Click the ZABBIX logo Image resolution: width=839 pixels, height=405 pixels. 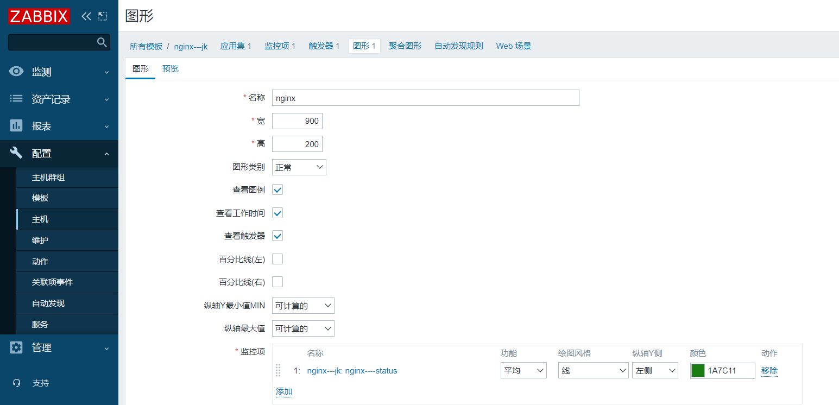coord(39,16)
